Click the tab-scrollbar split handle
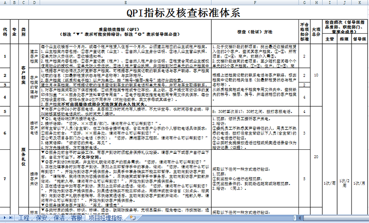The image size is (369, 223). click(295, 218)
